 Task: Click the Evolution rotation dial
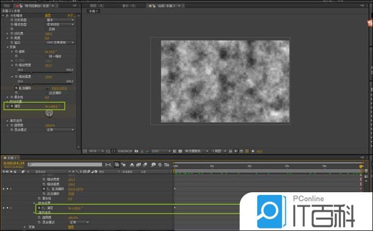(49, 113)
